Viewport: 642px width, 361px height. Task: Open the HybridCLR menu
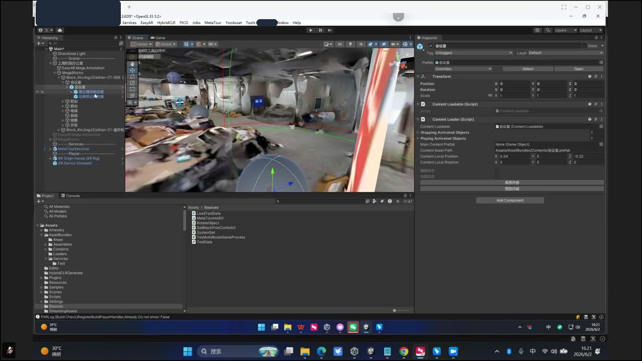click(166, 23)
